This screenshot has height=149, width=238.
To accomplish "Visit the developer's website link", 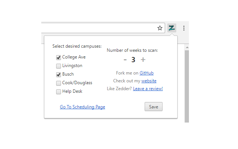I will click(149, 81).
